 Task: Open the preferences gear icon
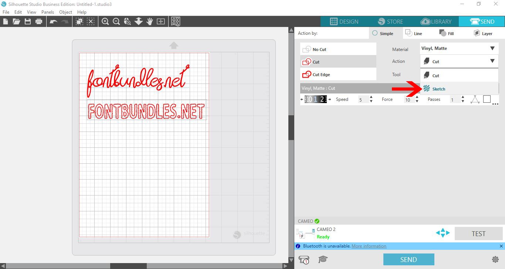point(495,259)
